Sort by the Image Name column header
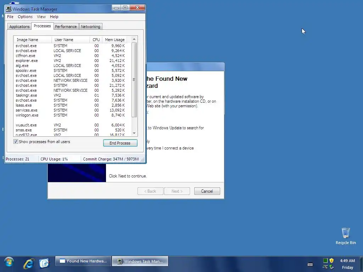Screen dimensions: 363x272 (x=33, y=40)
